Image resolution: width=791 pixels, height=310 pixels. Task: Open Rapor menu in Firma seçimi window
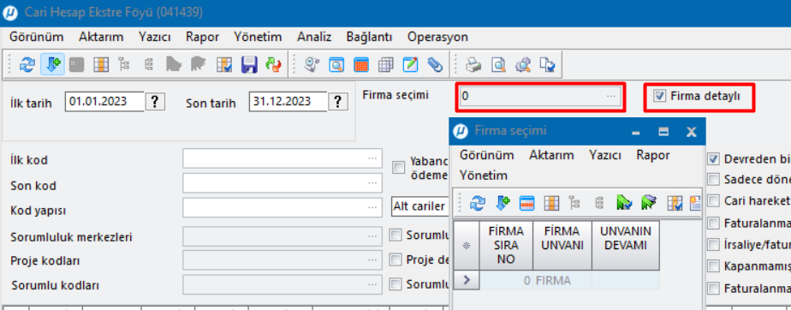coord(653,155)
